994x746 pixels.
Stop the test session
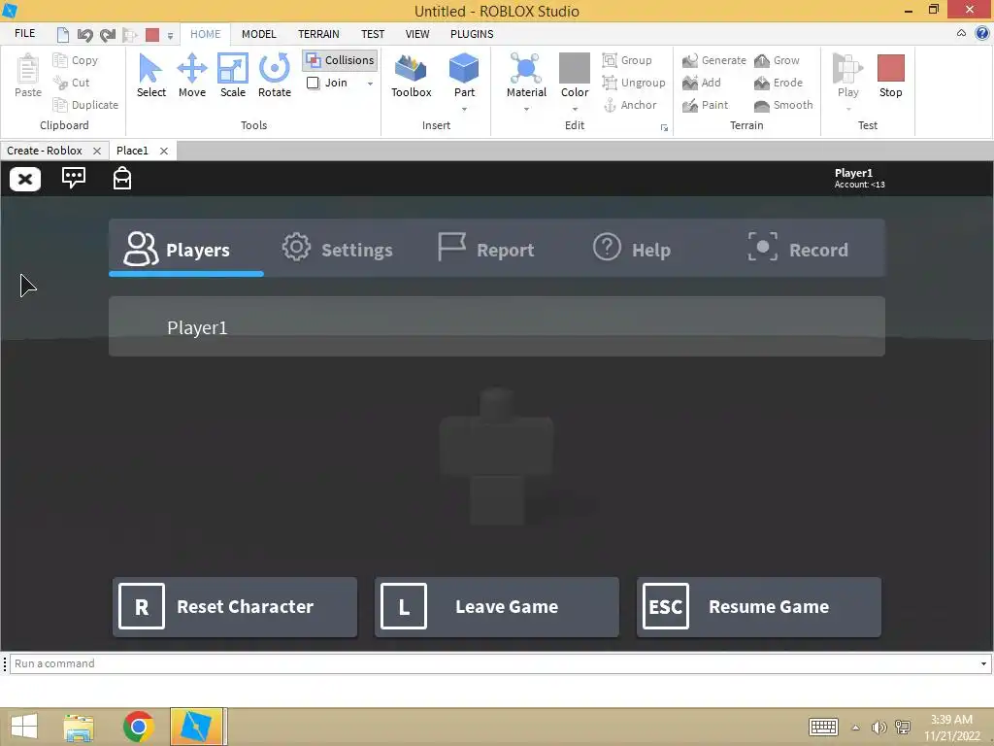tap(890, 76)
